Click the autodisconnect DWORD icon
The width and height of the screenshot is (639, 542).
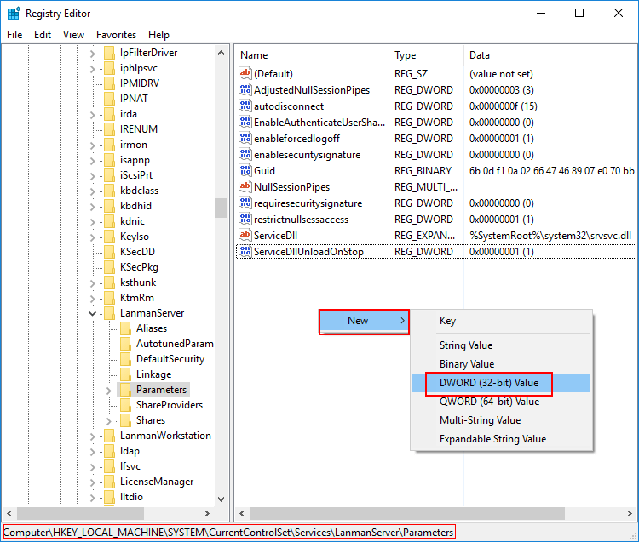(245, 106)
